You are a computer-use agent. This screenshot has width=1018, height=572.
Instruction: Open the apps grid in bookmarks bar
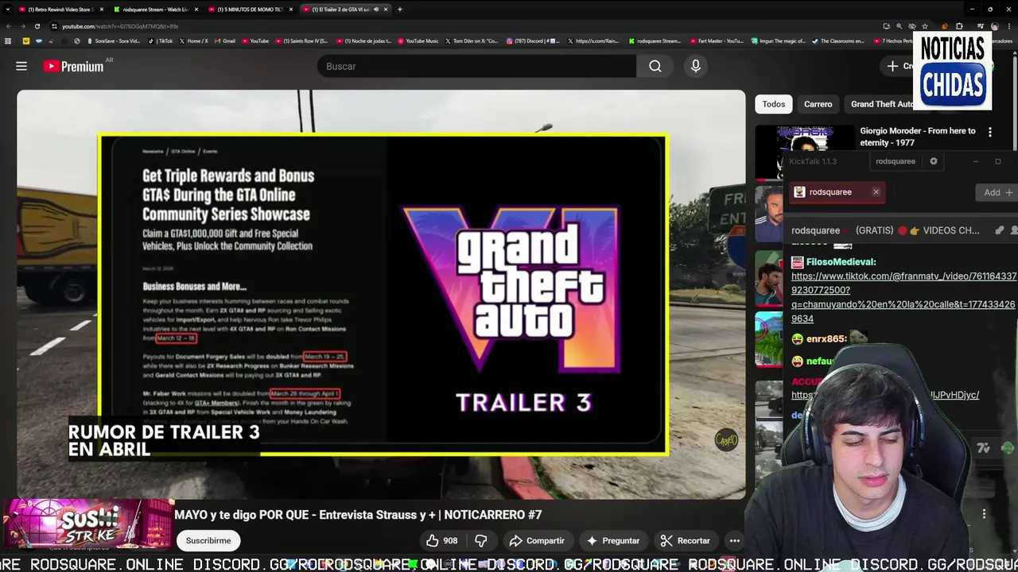point(8,41)
